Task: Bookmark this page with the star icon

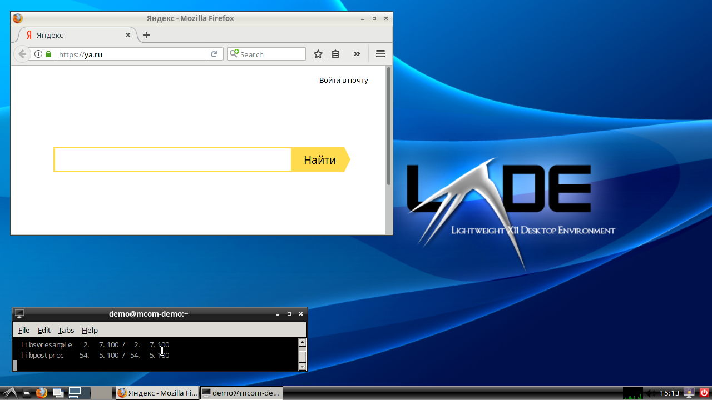Action: click(318, 54)
